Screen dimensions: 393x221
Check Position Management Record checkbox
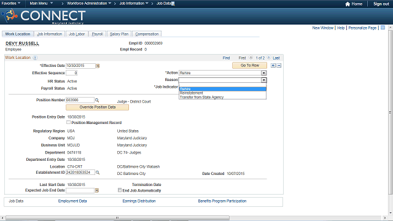click(68, 122)
